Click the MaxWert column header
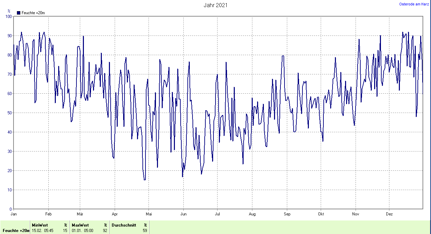This screenshot has width=431, height=234. (80, 225)
